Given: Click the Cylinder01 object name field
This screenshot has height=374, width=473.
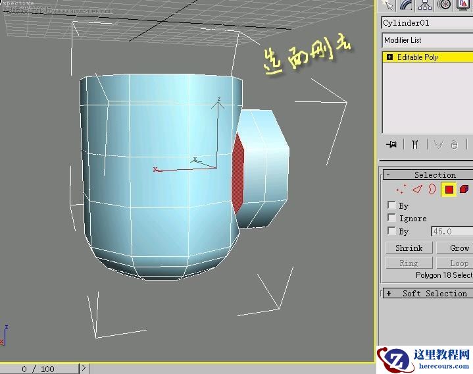Looking at the screenshot, I should [x=427, y=23].
